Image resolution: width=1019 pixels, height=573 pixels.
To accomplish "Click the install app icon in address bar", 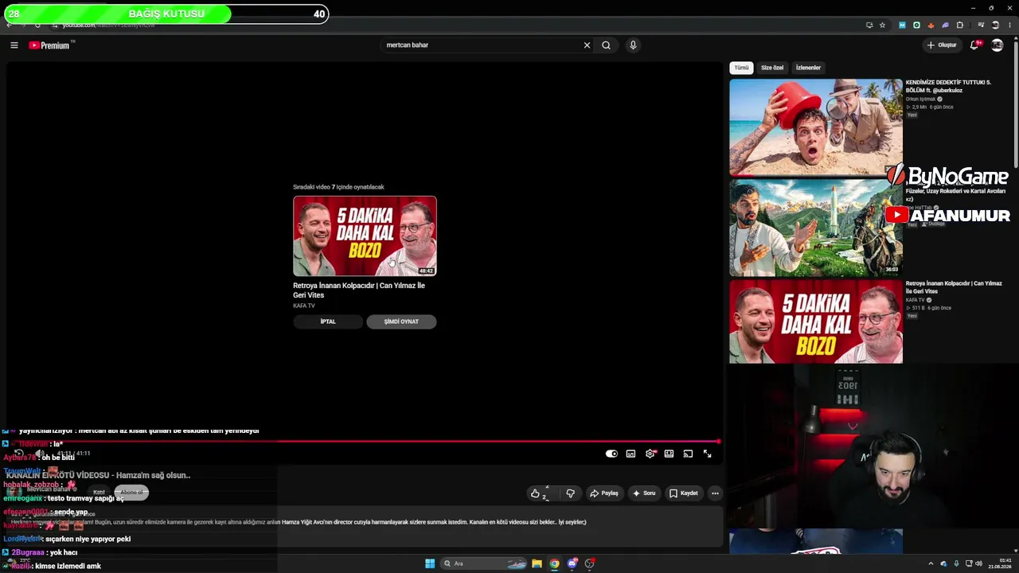I will tap(869, 25).
